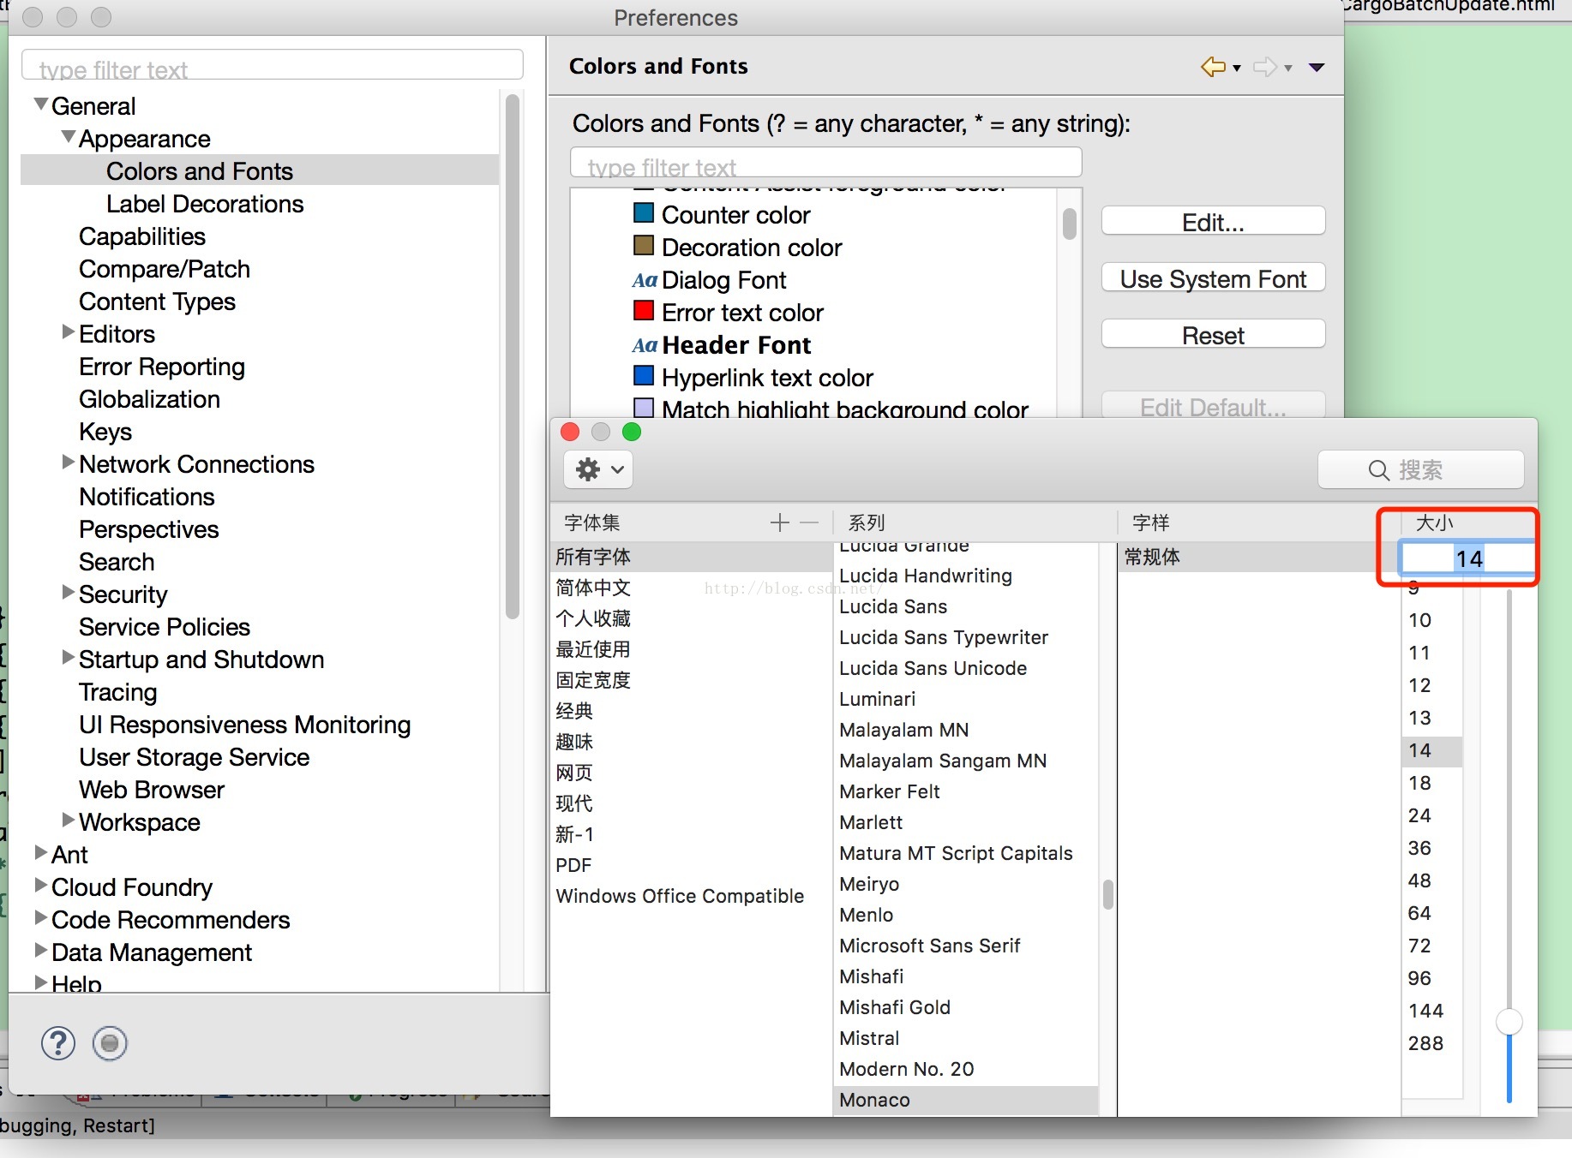Open Capabilities preference page
The width and height of the screenshot is (1572, 1158).
[x=142, y=236]
